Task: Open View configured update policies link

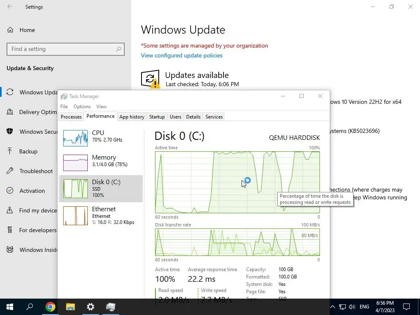Action: point(182,55)
